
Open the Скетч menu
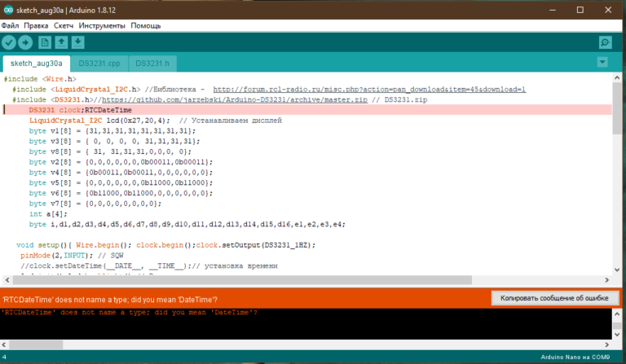pos(64,25)
